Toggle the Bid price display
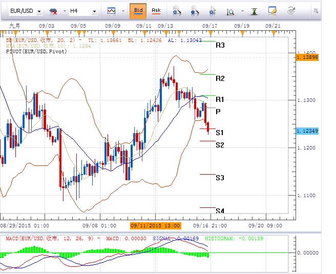 (138, 11)
